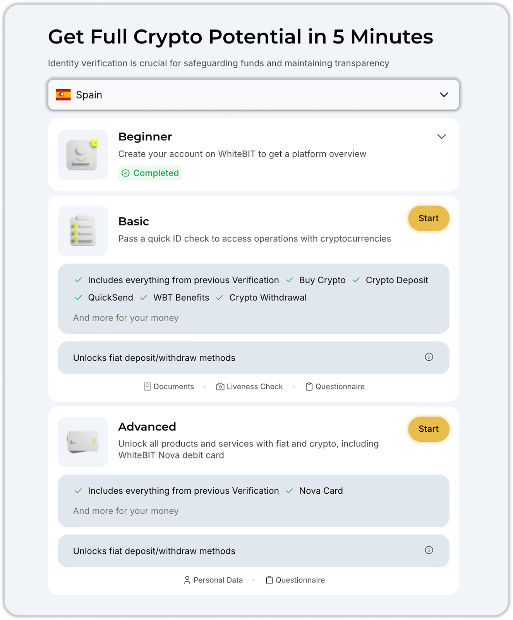Click the Spain flag icon
This screenshot has width=513, height=620.
pyautogui.click(x=63, y=95)
